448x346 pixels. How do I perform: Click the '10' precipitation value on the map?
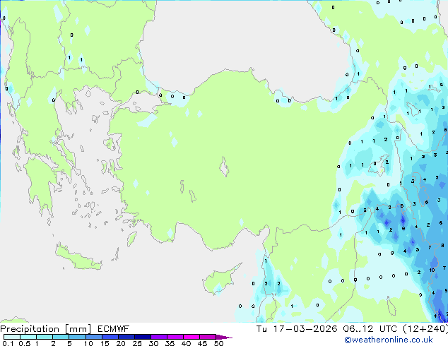(432, 270)
